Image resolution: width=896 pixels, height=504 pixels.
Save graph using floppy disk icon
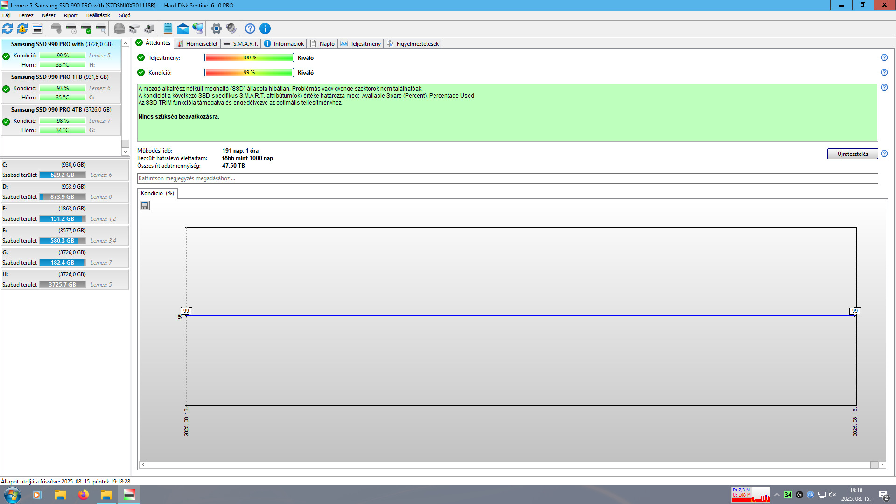[x=145, y=205]
